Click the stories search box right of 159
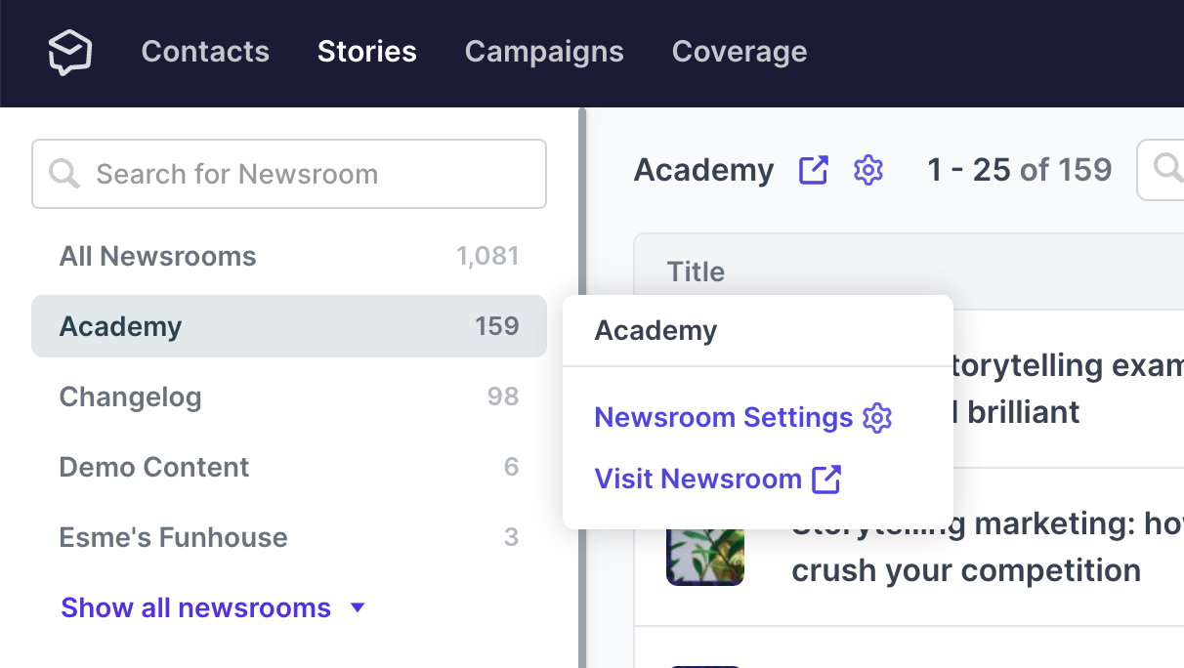Image resolution: width=1184 pixels, height=668 pixels. [x=1161, y=170]
